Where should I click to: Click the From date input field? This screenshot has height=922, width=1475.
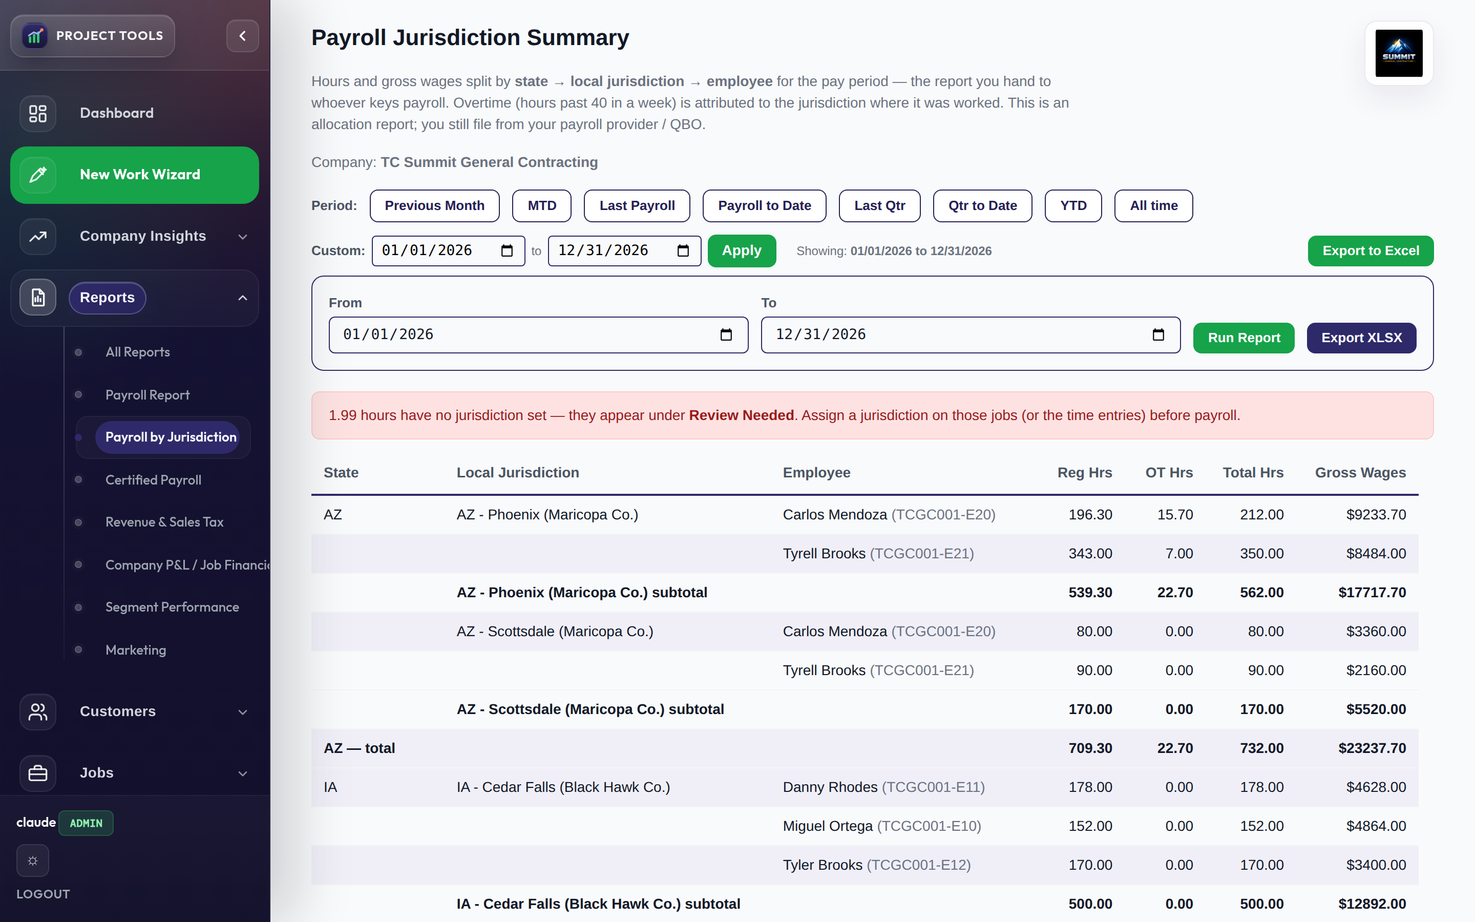click(x=539, y=335)
